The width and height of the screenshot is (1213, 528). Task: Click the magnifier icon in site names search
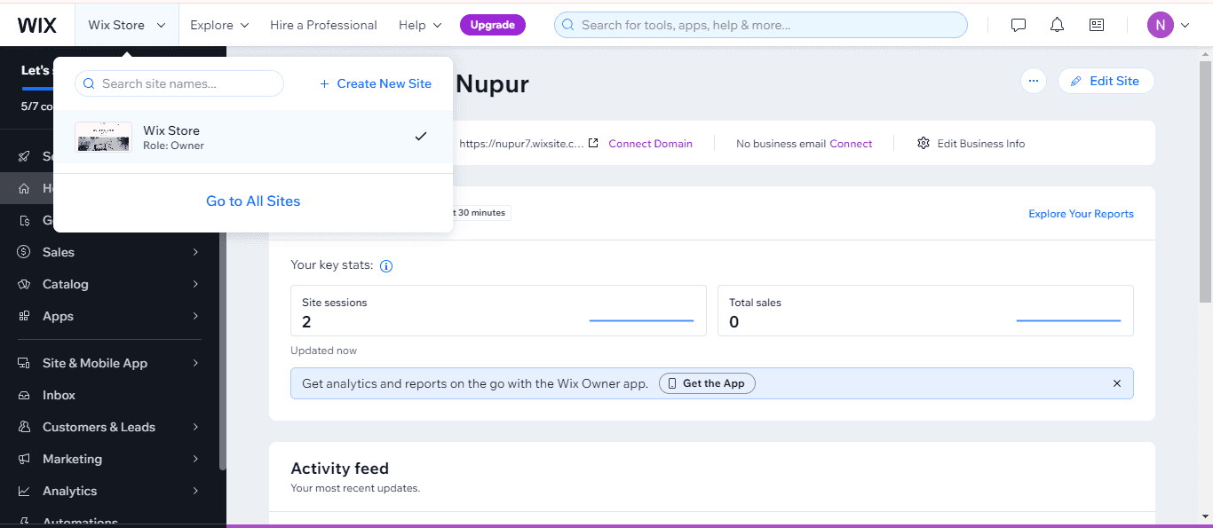(89, 83)
